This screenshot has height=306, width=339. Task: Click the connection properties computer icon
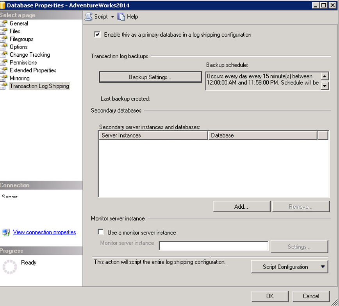[x=6, y=232]
